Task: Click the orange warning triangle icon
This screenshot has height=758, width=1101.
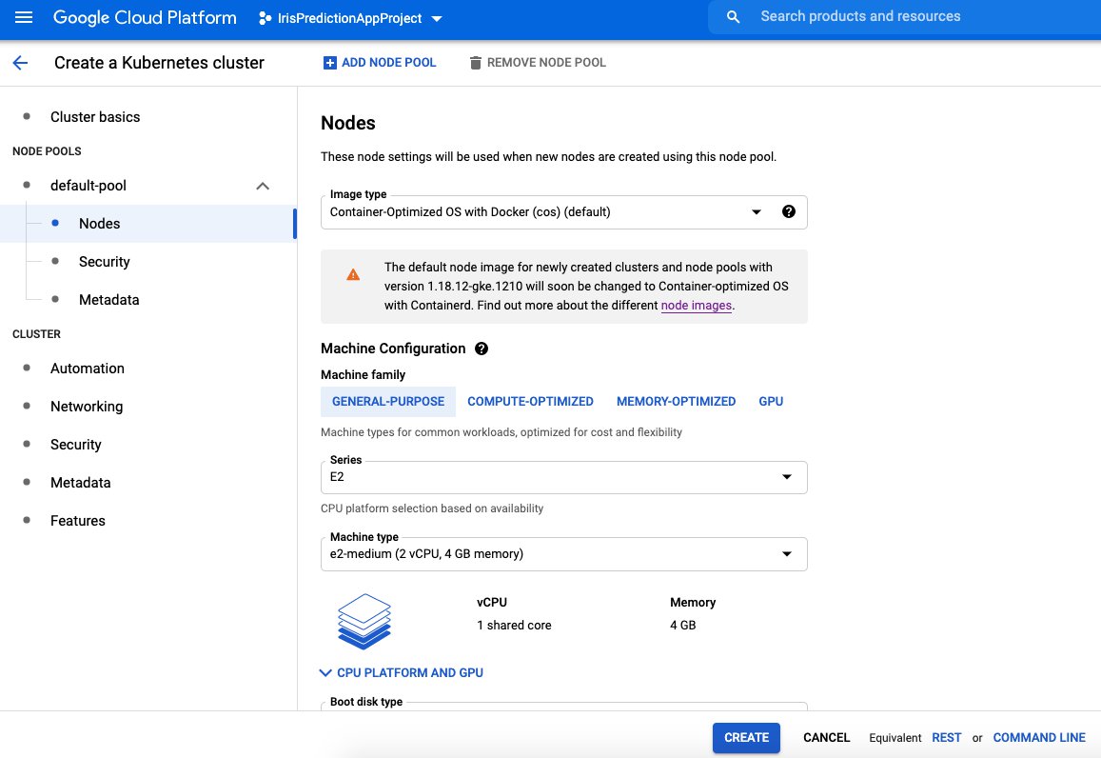Action: [x=353, y=274]
